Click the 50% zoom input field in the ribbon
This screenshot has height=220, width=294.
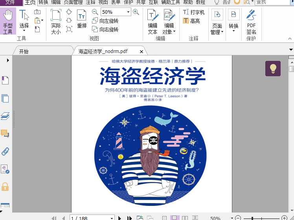point(114,12)
